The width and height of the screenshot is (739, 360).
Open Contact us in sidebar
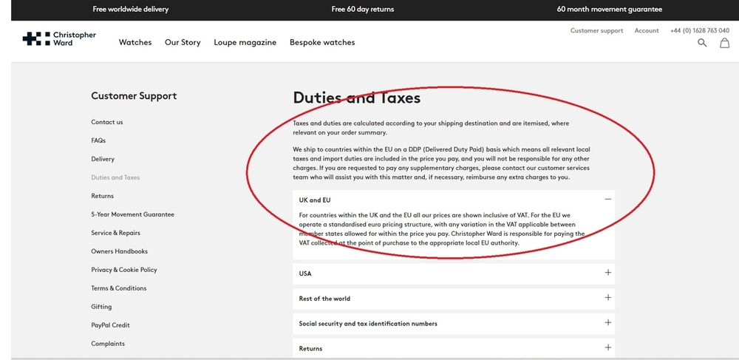[x=107, y=122]
